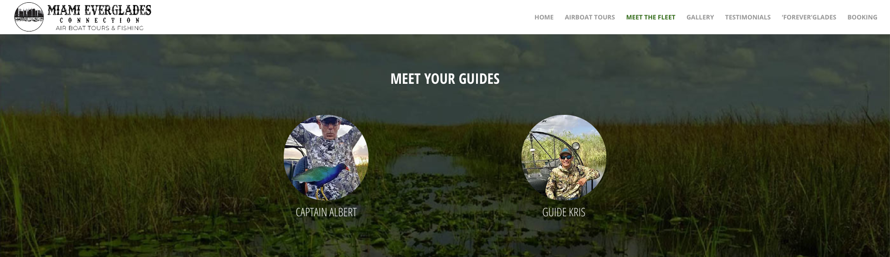Screen dimensions: 890x257
Task: Click the Meet Your Guides heading
Action: click(x=445, y=79)
